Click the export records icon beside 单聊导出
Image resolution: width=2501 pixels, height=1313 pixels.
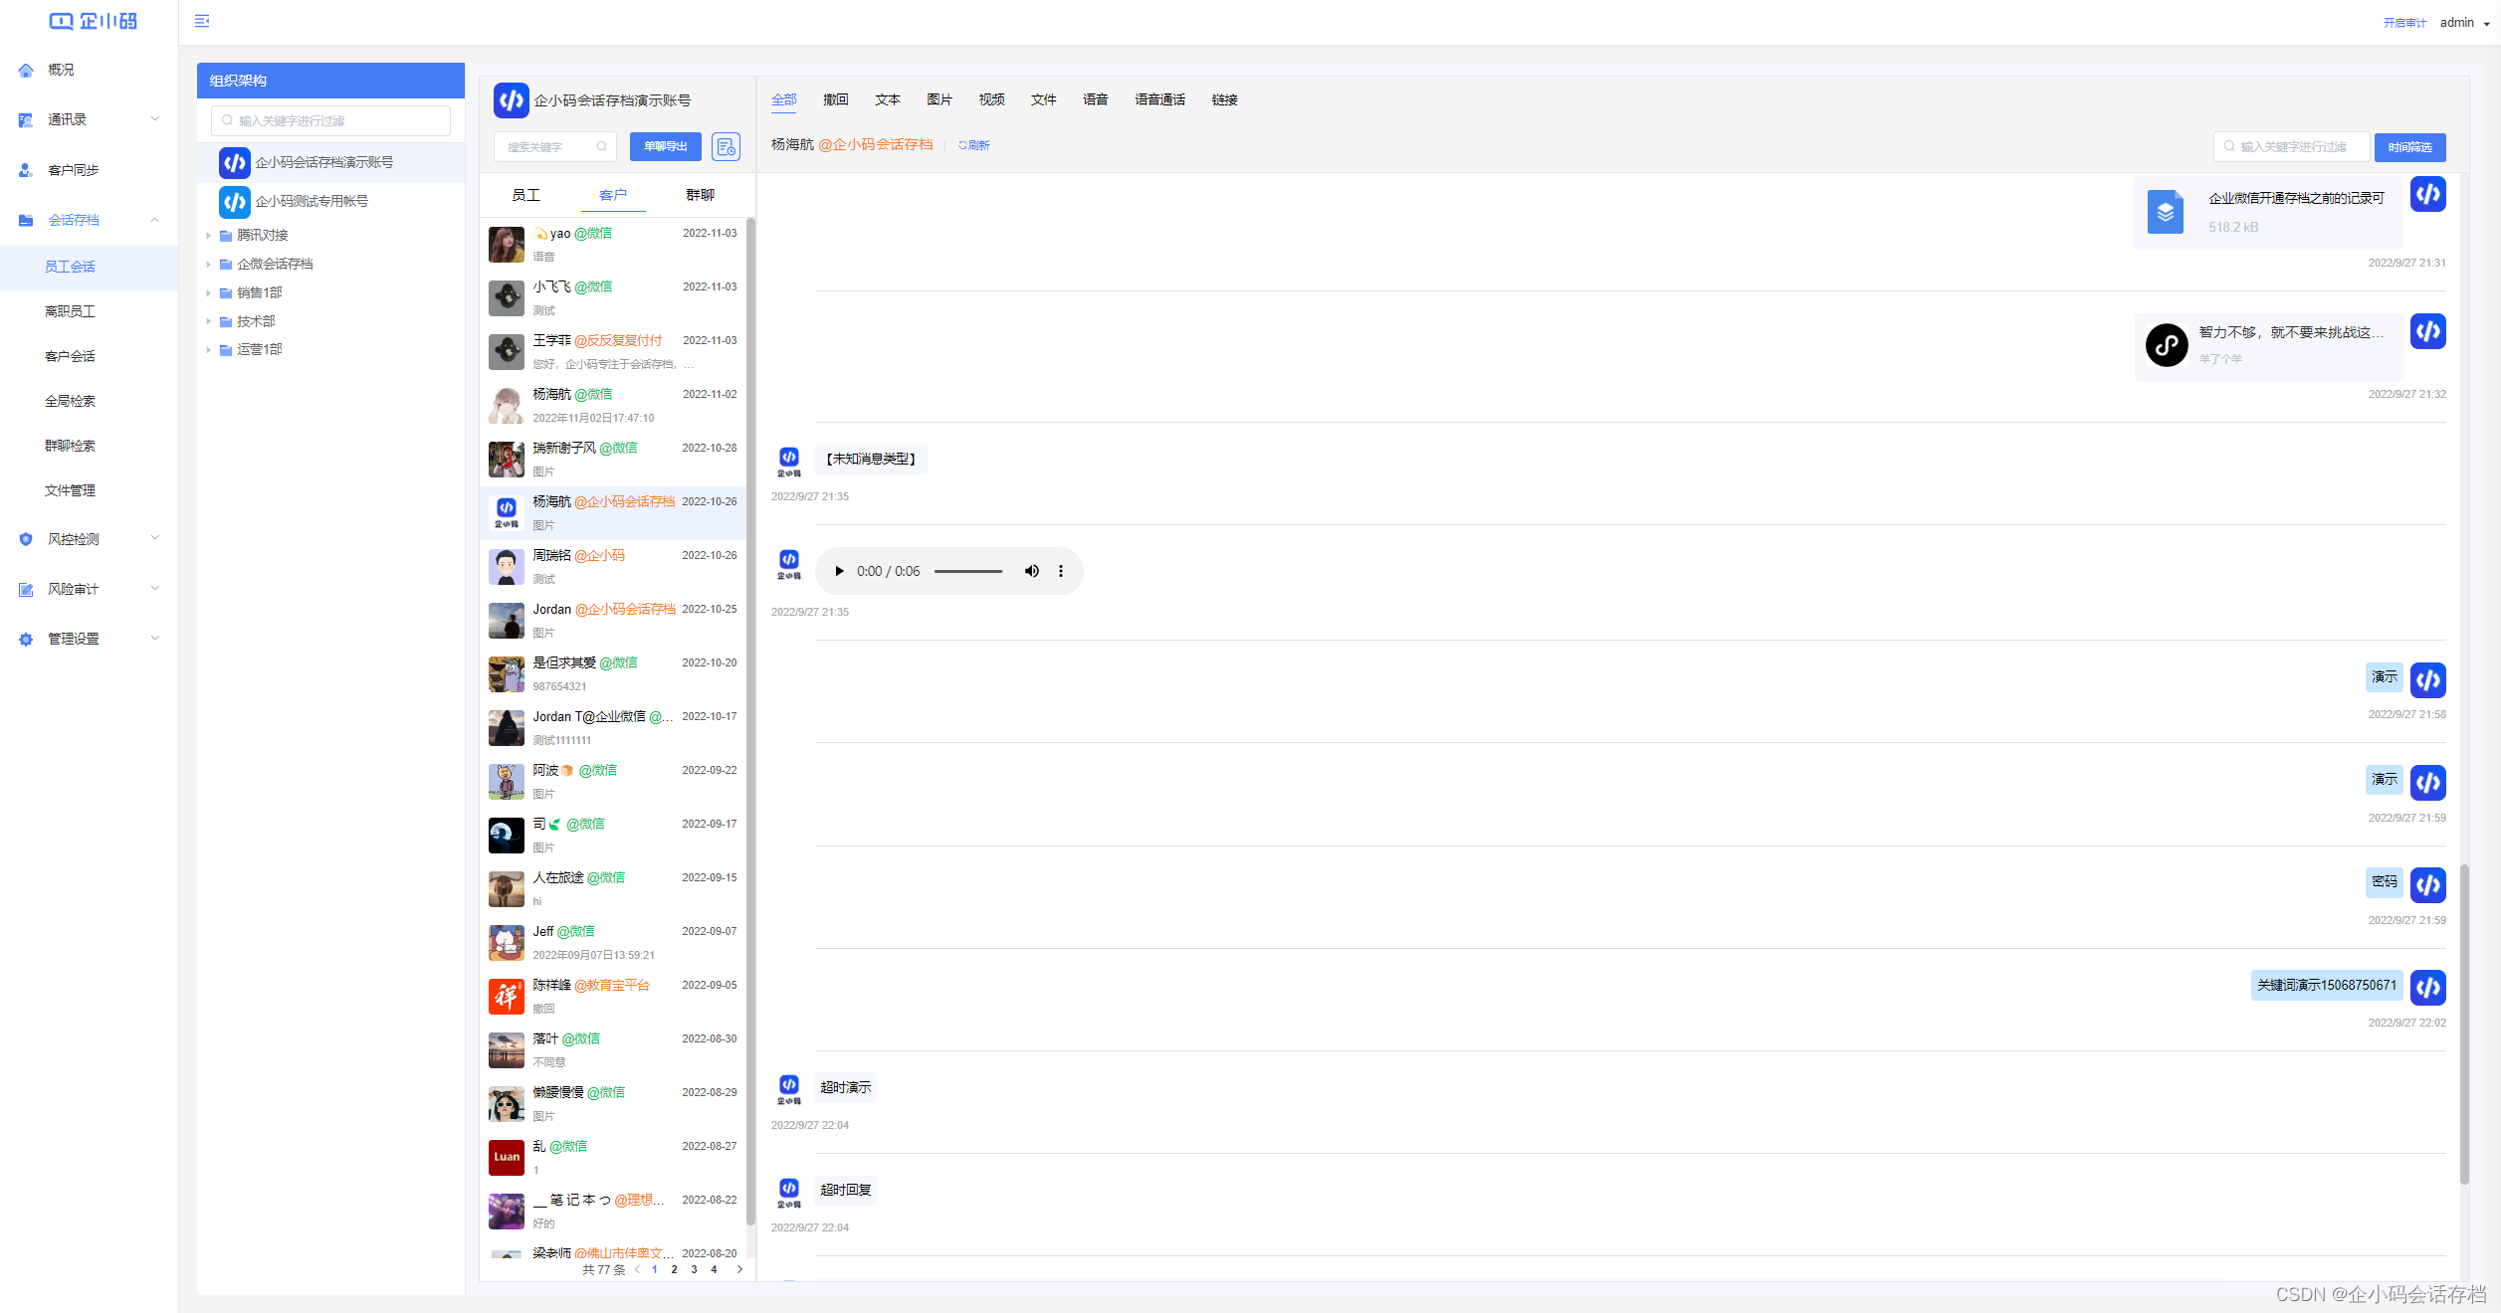pyautogui.click(x=727, y=147)
